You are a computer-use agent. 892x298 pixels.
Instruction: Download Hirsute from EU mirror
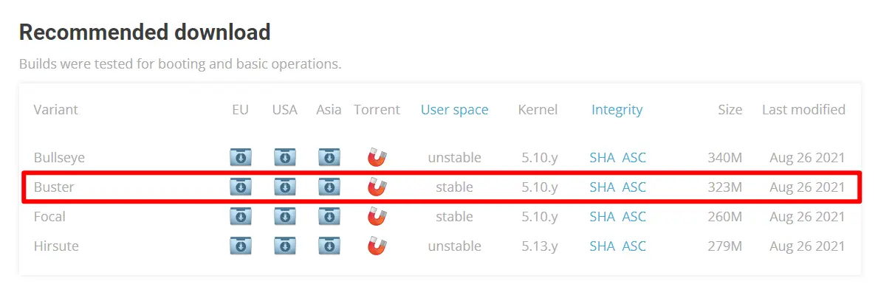(x=240, y=246)
